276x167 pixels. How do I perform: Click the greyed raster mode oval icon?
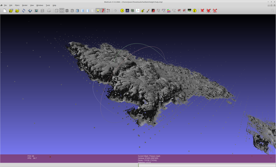click(49, 11)
